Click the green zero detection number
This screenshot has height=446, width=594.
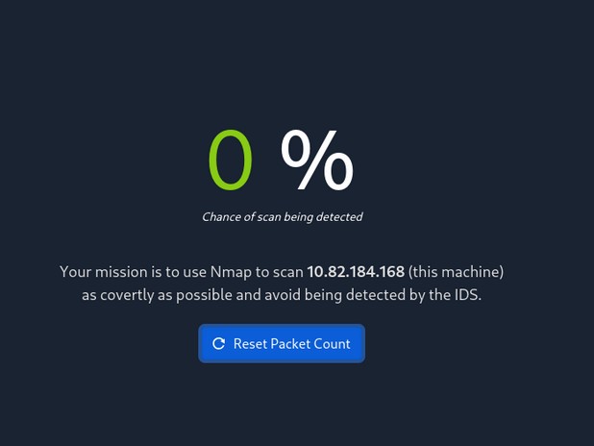click(231, 161)
